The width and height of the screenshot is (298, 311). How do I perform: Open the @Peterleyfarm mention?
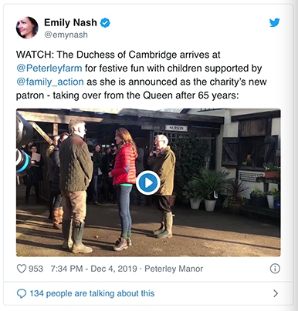click(x=49, y=69)
